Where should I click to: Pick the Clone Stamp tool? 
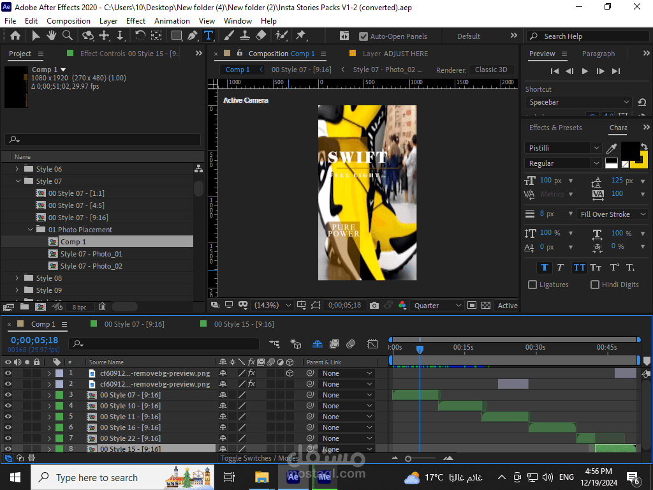point(246,36)
